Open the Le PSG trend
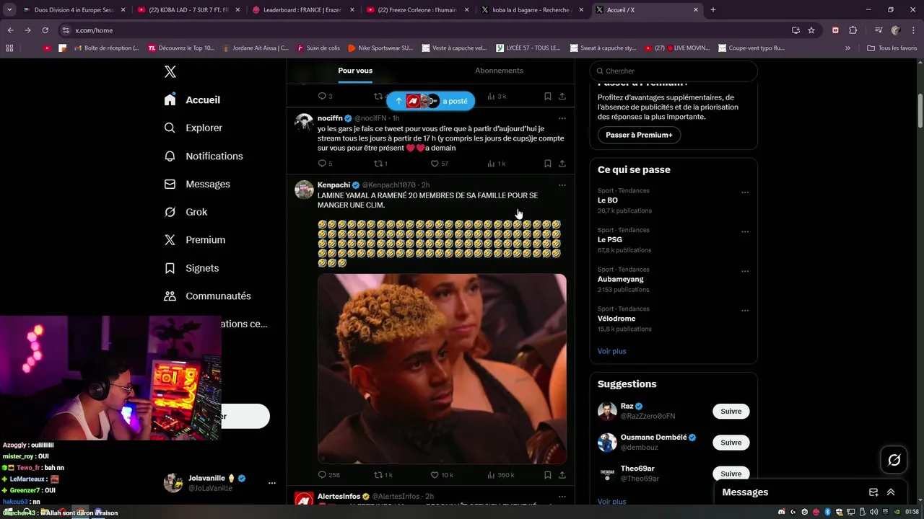This screenshot has width=924, height=519. [610, 239]
